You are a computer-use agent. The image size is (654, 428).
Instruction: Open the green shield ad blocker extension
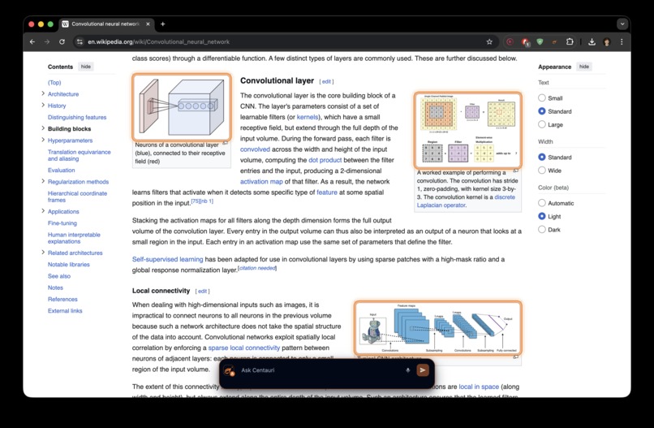click(540, 41)
